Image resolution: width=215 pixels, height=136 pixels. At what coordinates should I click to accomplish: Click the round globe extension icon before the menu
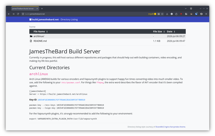(x=201, y=14)
